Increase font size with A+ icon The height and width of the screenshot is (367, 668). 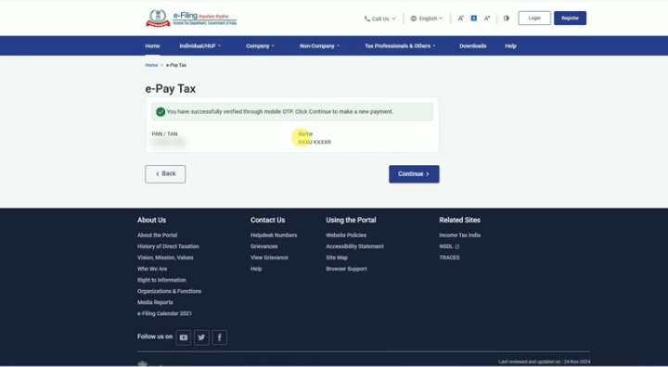click(x=487, y=19)
